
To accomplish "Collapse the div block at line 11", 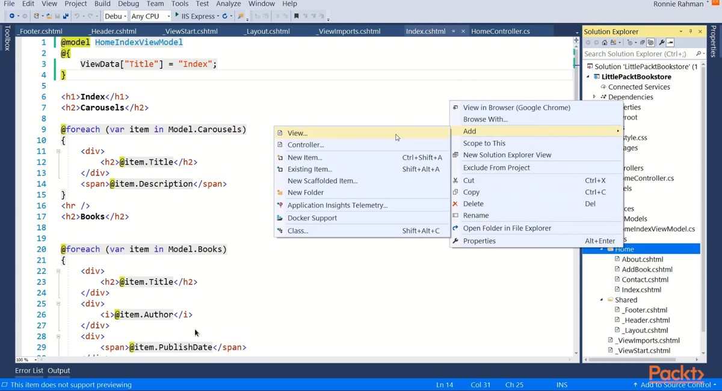I will (58, 151).
